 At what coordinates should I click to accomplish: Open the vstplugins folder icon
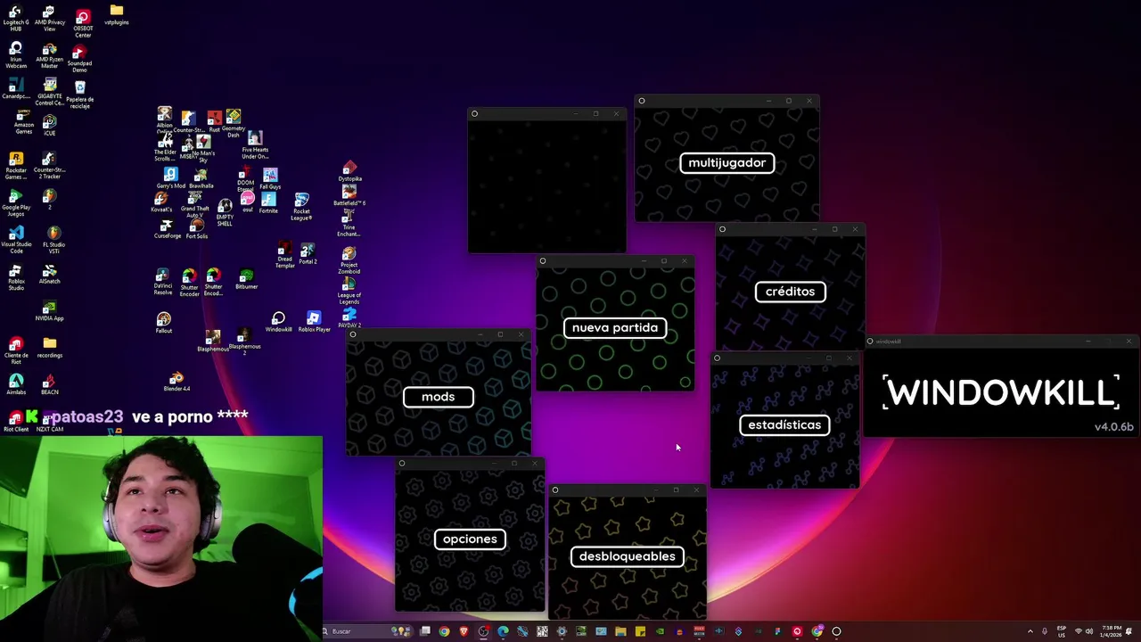coord(117,15)
